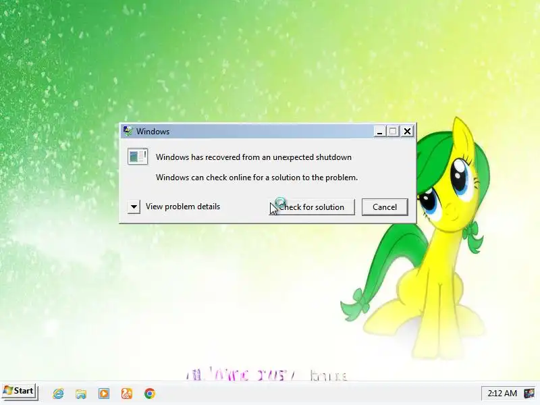The width and height of the screenshot is (540, 405).
Task: Click the system tray icon beside the clock
Action: pyautogui.click(x=529, y=394)
